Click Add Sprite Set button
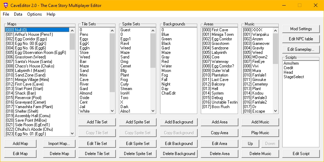The height and width of the screenshot is (162, 324). coord(137,122)
